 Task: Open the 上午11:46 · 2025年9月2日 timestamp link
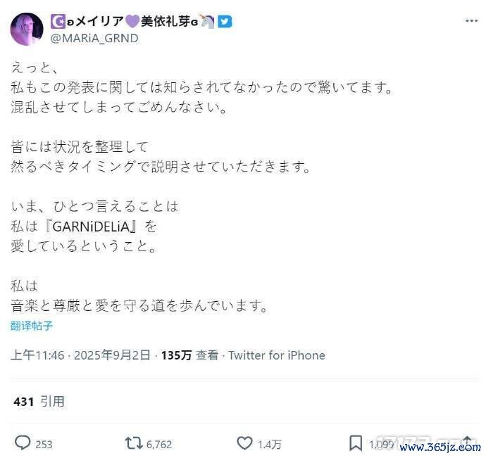coord(81,355)
